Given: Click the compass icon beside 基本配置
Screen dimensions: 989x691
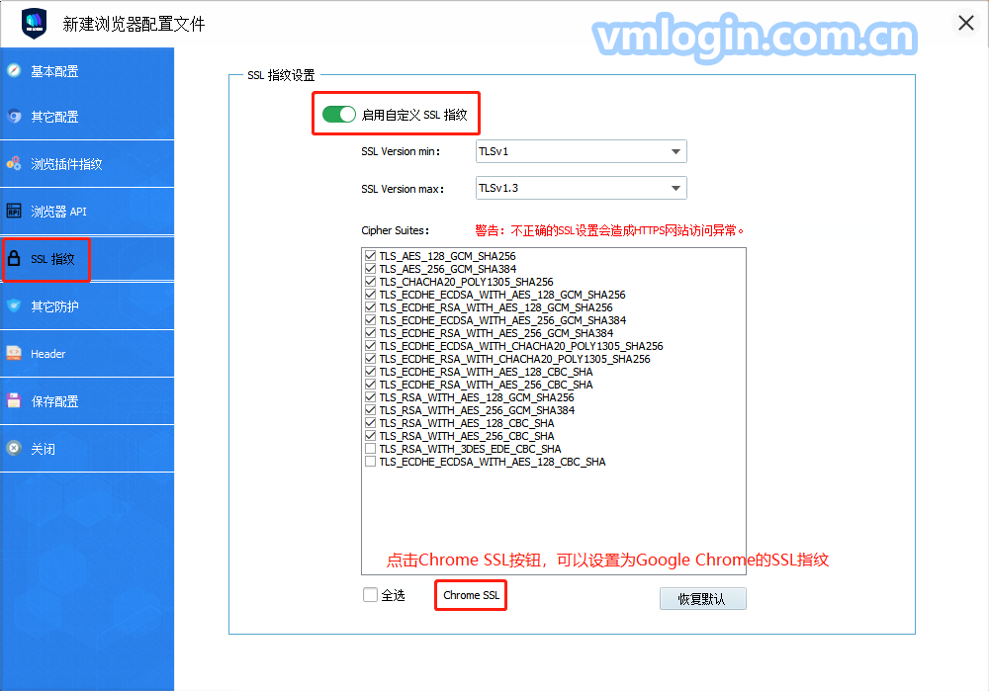Looking at the screenshot, I should coord(14,70).
